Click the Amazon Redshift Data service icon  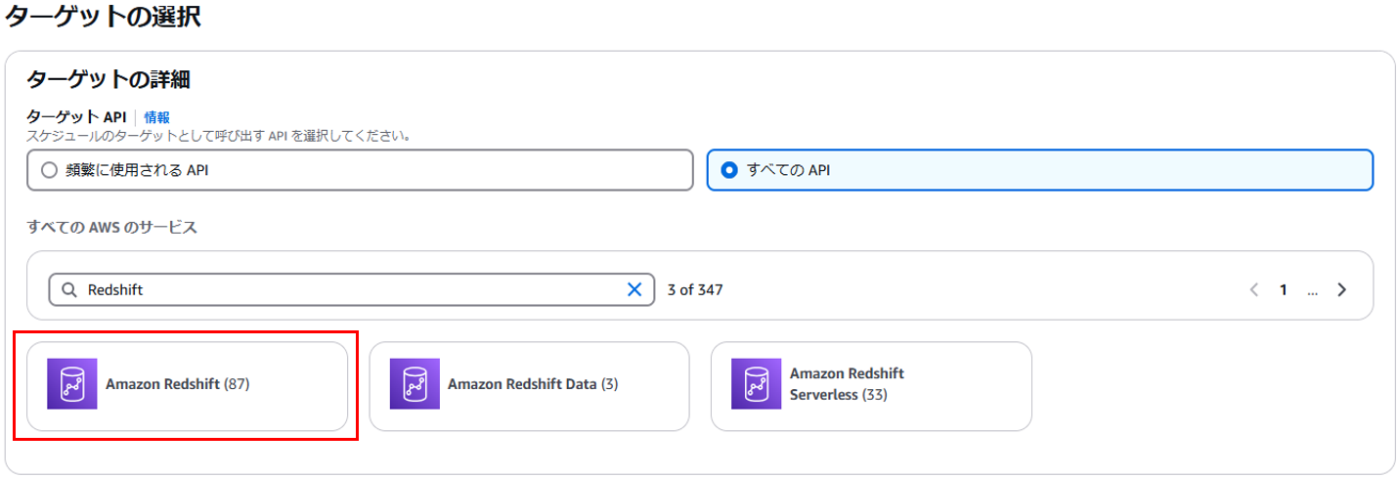tap(415, 384)
